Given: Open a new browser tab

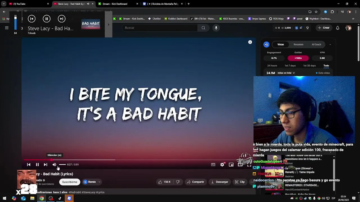Looking at the screenshot, I should click(x=188, y=4).
